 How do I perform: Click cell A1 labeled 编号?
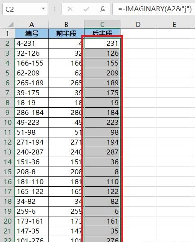tap(31, 34)
